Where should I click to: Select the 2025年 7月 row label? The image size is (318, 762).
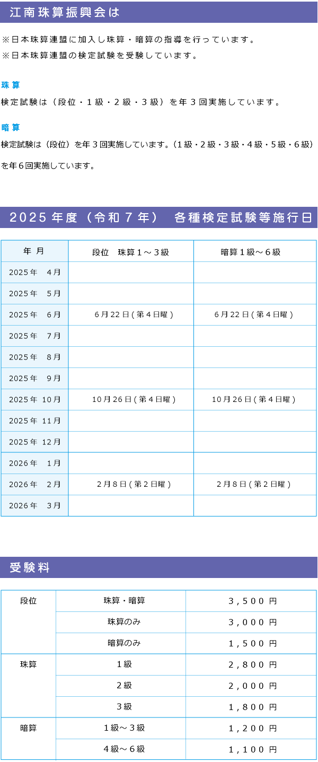click(34, 336)
